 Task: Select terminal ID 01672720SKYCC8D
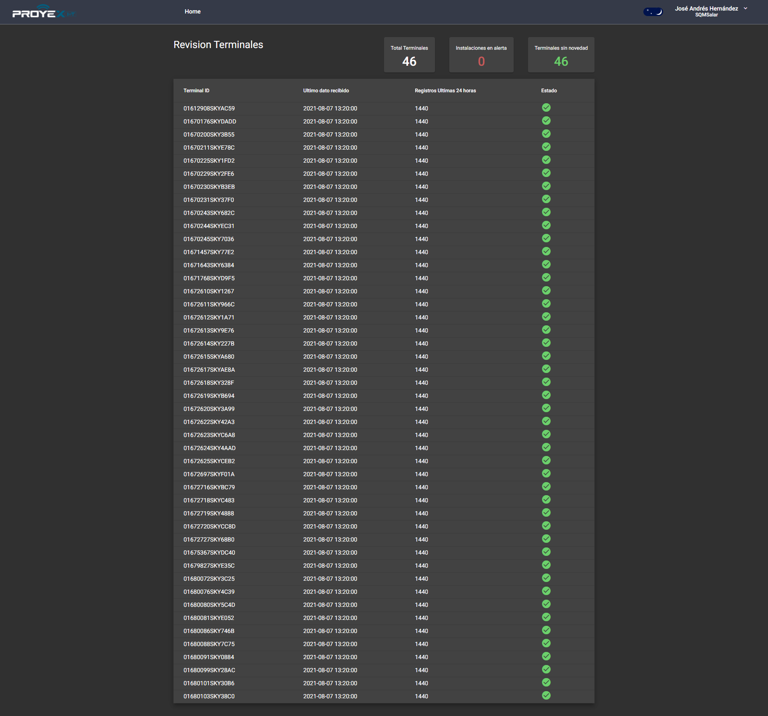click(x=210, y=526)
